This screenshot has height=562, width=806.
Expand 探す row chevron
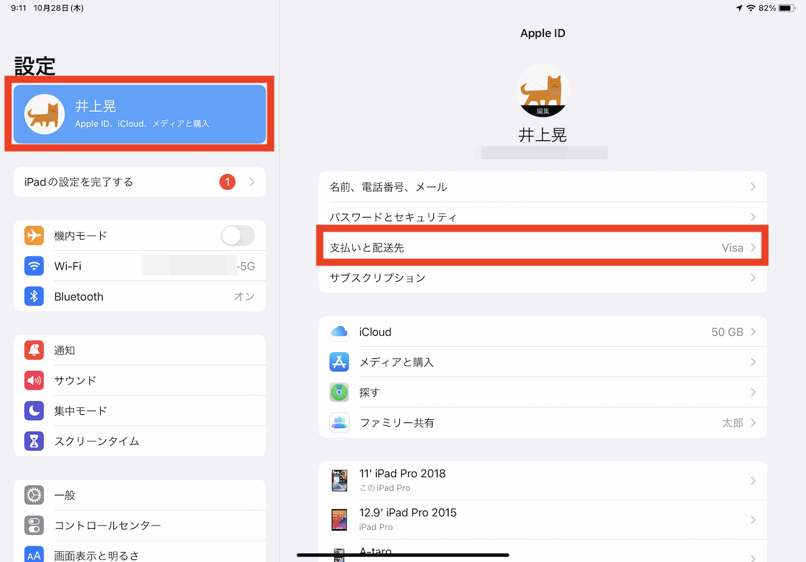click(753, 392)
